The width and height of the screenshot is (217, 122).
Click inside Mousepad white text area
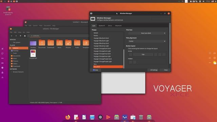click(x=123, y=83)
